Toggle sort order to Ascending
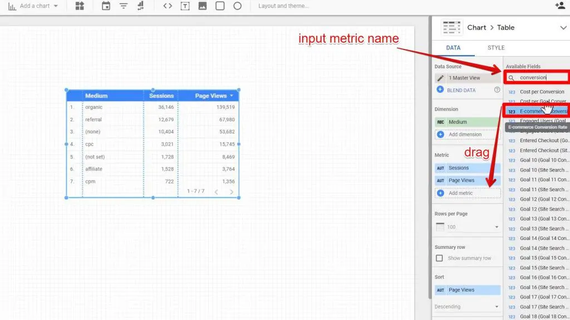Screen dimensions: 570x320 tap(466, 306)
